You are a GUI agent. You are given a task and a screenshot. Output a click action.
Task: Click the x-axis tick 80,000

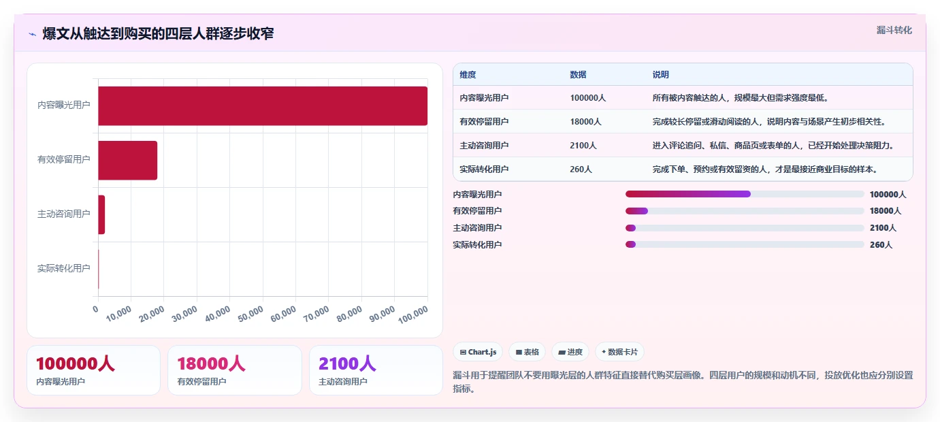349,313
